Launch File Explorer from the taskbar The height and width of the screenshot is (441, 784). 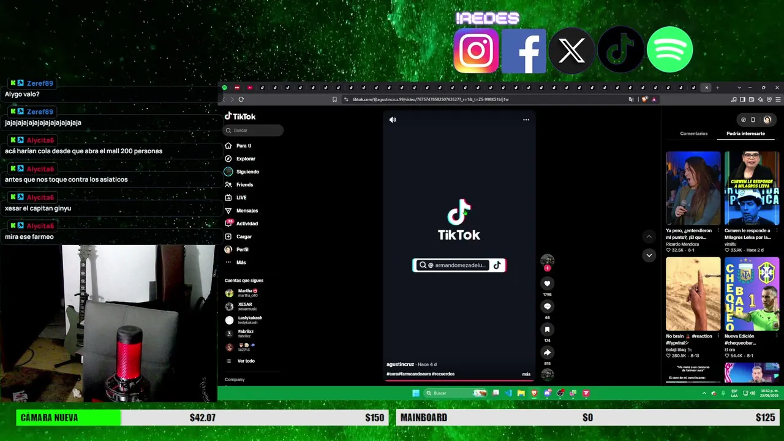point(521,393)
